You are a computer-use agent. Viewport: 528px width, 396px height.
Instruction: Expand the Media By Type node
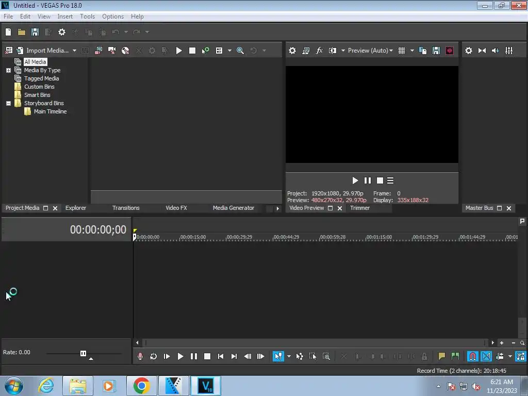(8, 70)
